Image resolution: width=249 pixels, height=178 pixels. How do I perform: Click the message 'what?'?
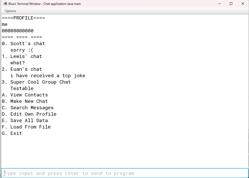18,63
